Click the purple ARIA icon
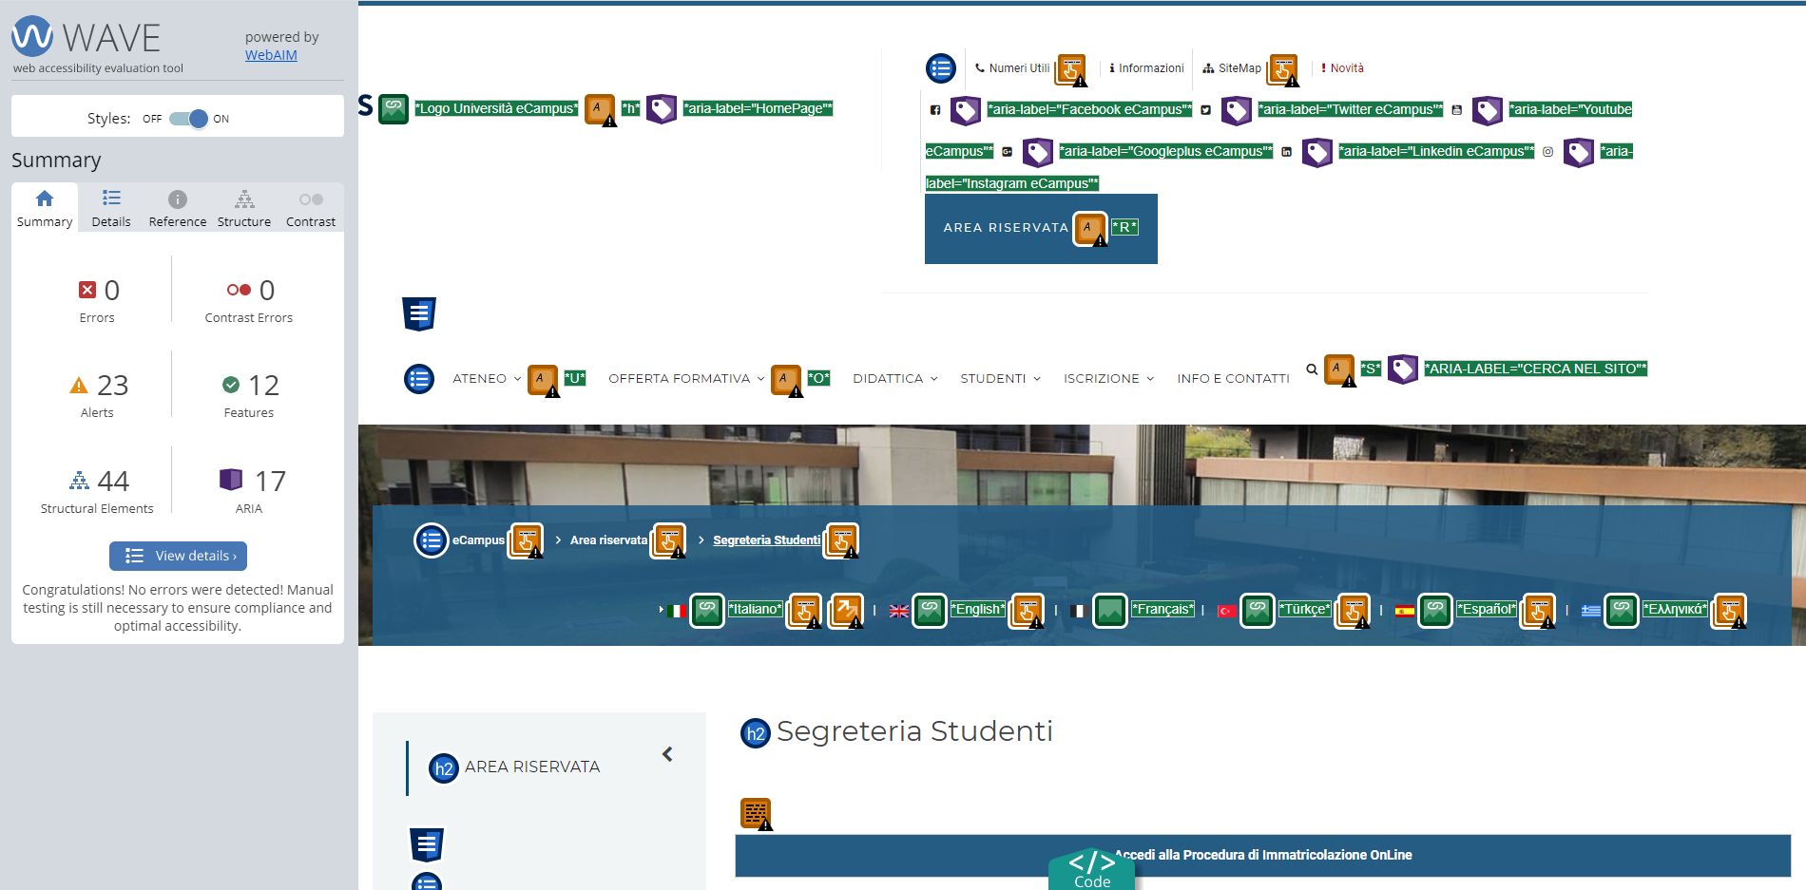The image size is (1806, 890). (231, 480)
